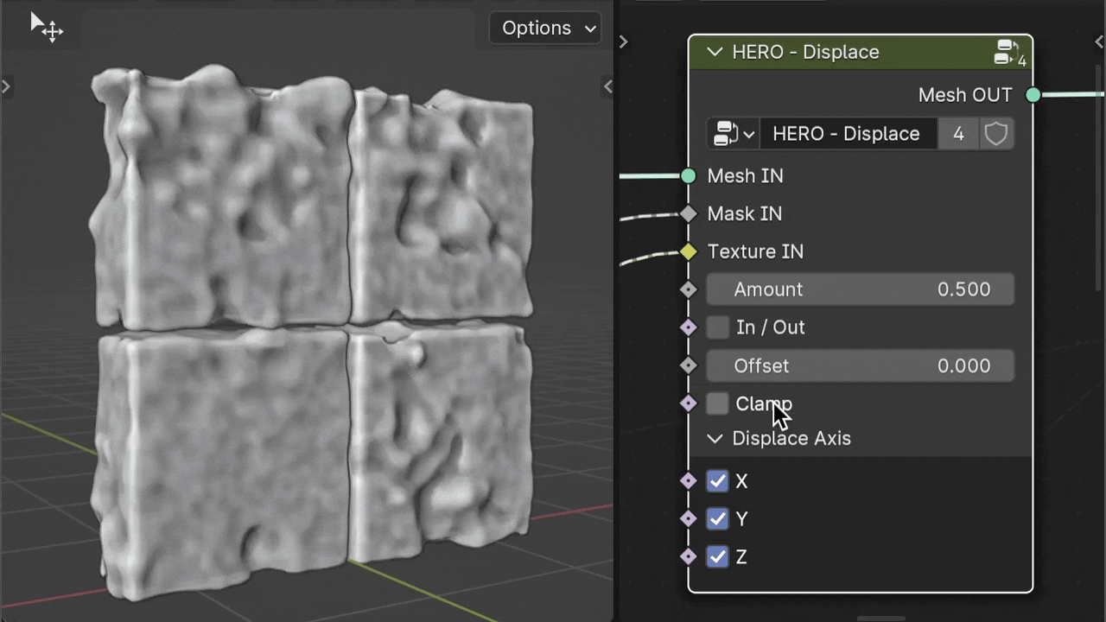
Task: Click the select/move tool icon in viewport
Action: (x=47, y=28)
